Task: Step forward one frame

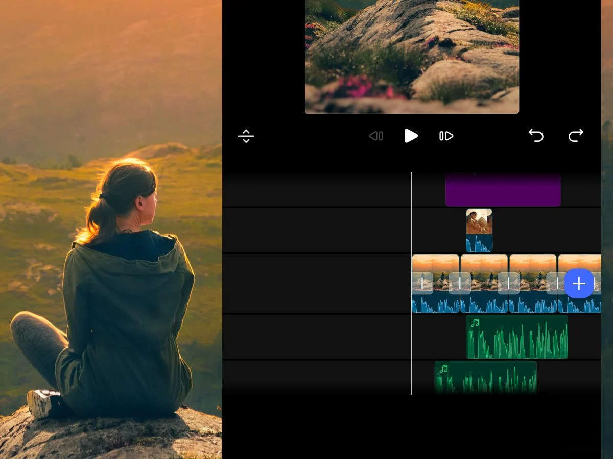Action: coord(446,136)
